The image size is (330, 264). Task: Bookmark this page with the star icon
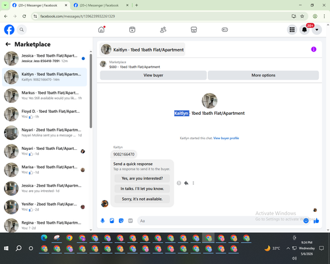coord(302,16)
